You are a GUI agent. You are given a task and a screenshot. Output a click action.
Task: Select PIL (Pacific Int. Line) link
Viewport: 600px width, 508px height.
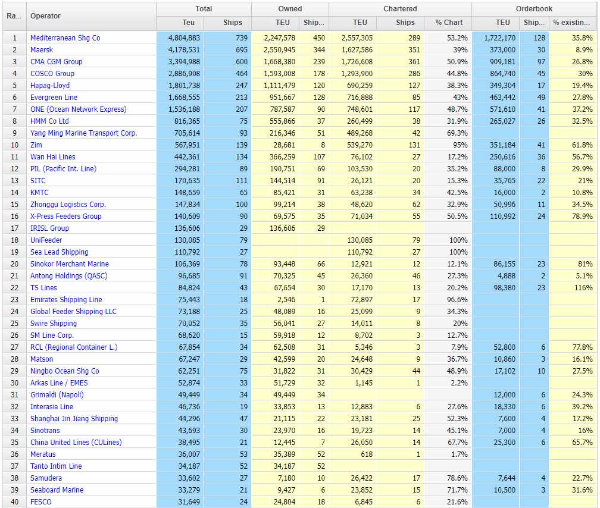[x=63, y=168]
